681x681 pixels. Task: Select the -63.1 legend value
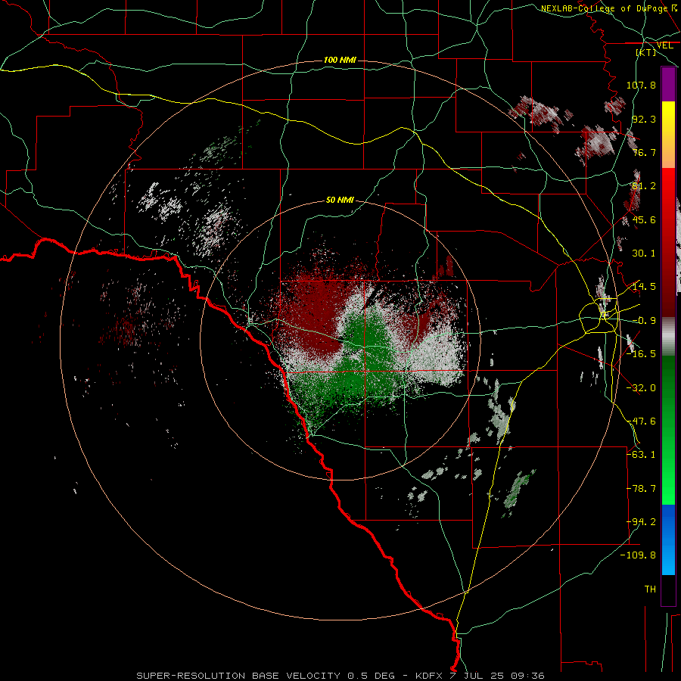coord(641,455)
